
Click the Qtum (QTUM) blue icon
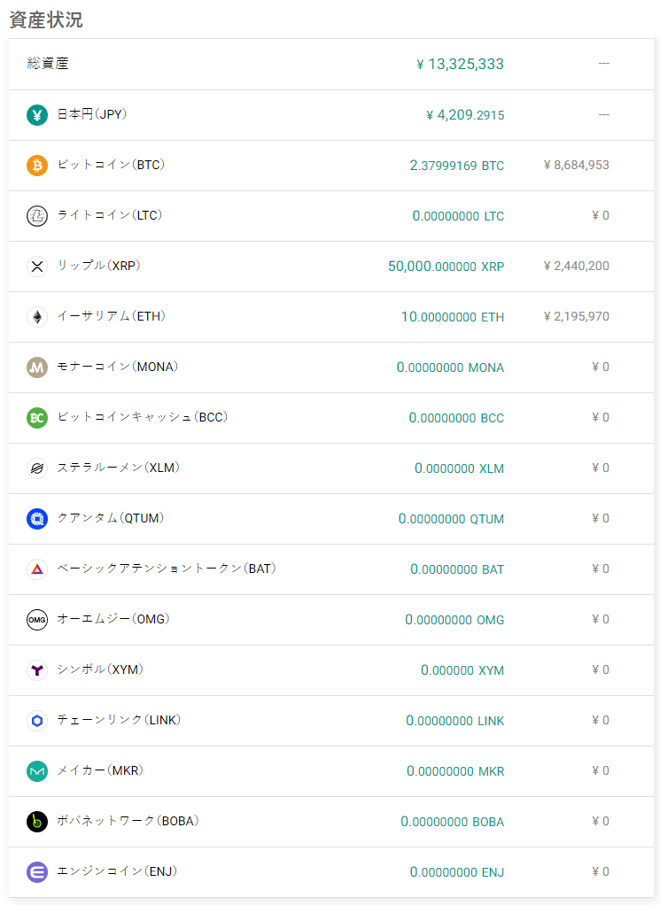[x=37, y=519]
